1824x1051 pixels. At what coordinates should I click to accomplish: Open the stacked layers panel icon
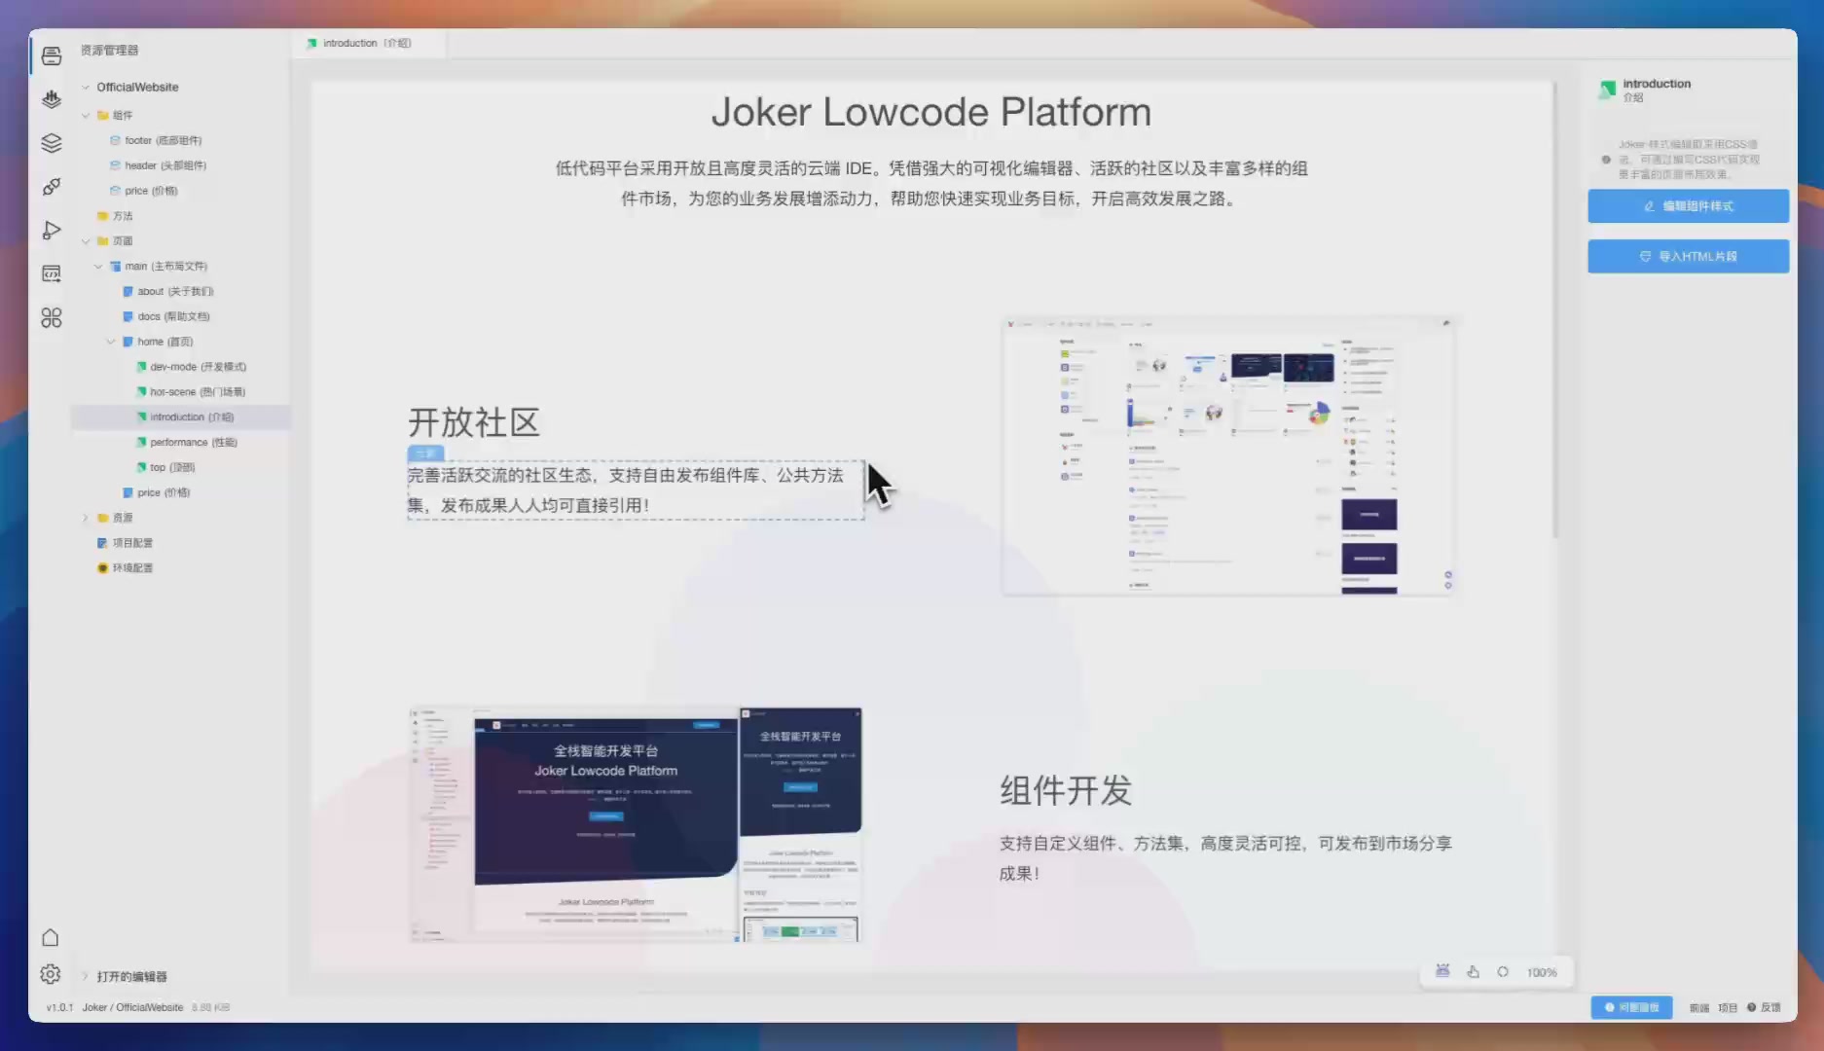52,143
